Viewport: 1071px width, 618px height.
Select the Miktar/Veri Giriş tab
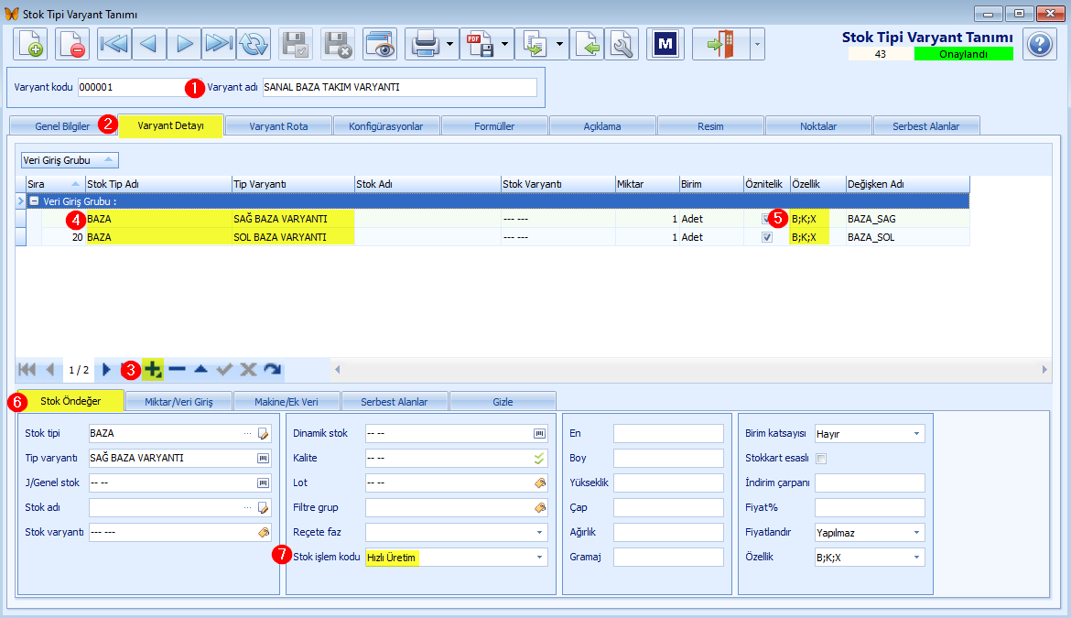[178, 402]
